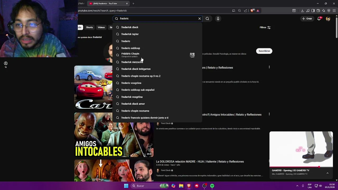Click the YouTube search magnifier button
The image size is (338, 190).
207,18
